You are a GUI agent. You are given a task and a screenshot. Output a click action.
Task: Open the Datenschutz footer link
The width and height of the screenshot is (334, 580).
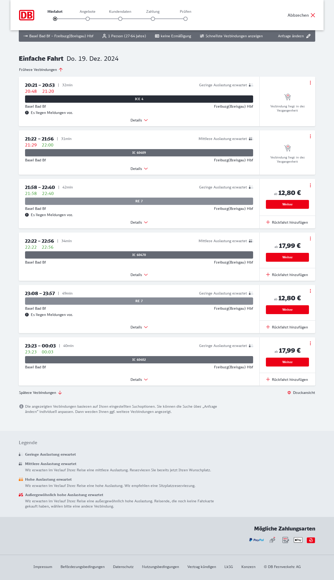[123, 567]
